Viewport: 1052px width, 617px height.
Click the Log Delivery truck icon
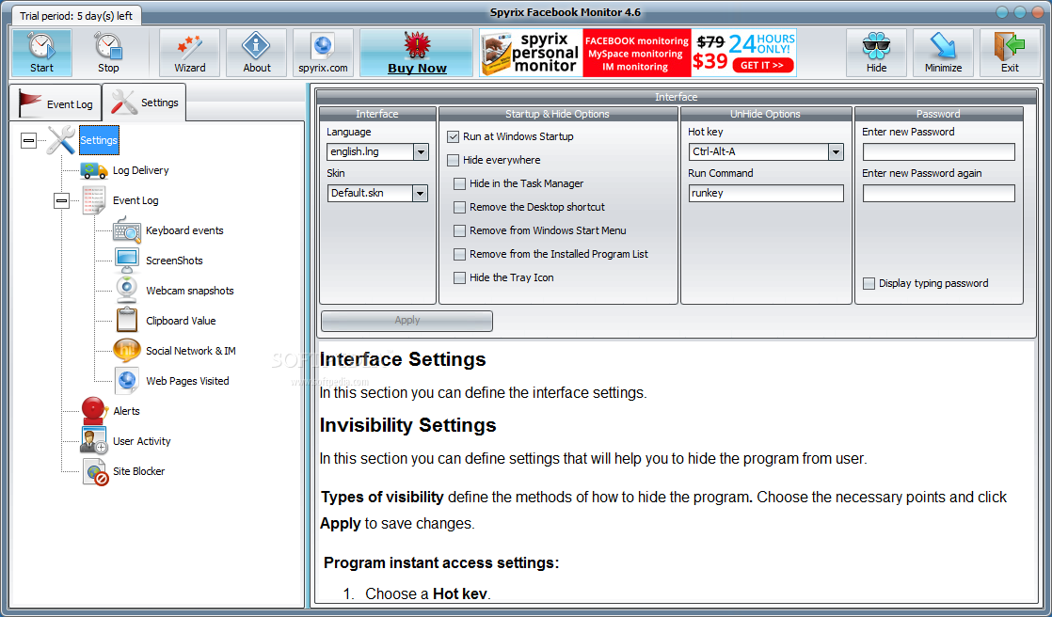(94, 170)
